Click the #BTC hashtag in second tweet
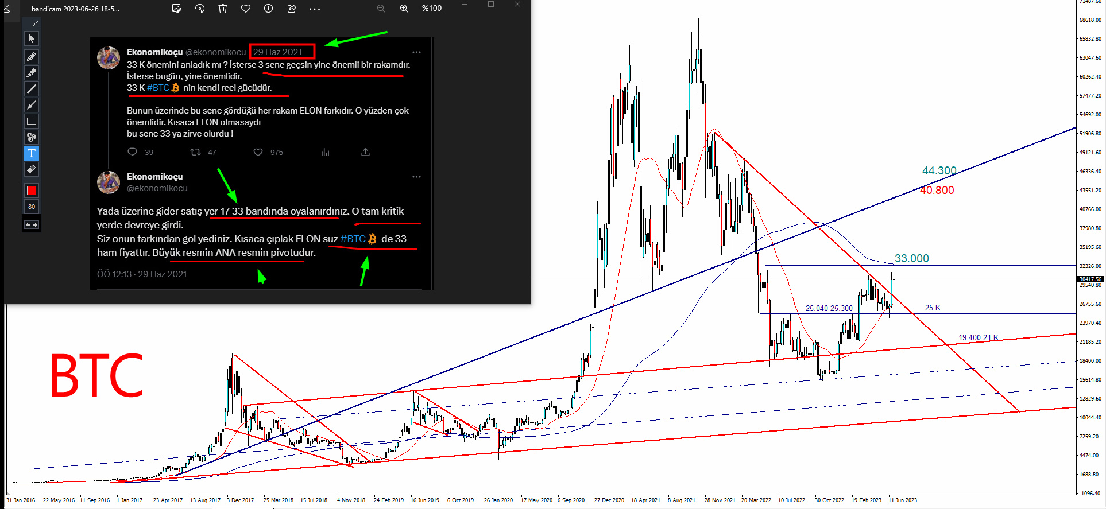This screenshot has width=1106, height=509. pos(353,239)
